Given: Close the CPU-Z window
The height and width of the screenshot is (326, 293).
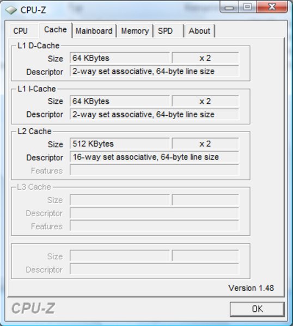Looking at the screenshot, I should click(272, 7).
